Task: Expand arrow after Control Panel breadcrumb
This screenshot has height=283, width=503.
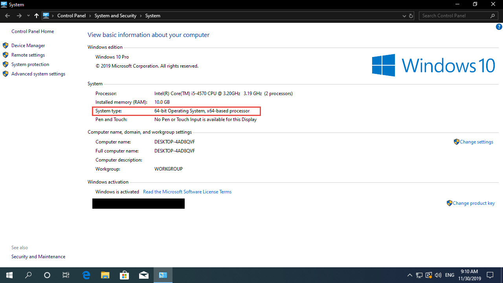Action: coord(90,16)
